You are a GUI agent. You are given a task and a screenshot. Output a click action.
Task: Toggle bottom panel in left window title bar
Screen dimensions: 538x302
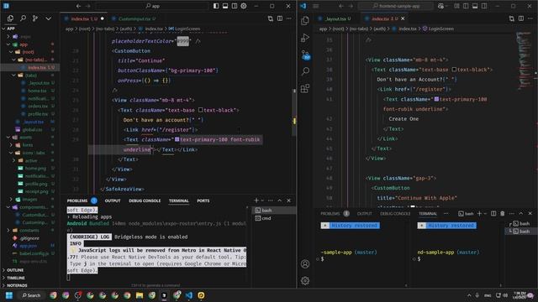point(225,6)
